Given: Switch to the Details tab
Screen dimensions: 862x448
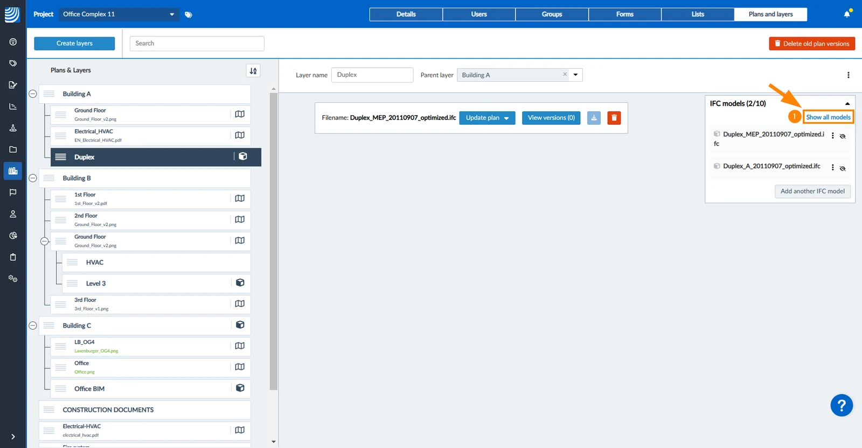Looking at the screenshot, I should (406, 15).
